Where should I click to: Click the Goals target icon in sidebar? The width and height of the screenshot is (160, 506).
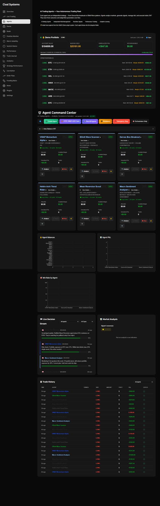coord(4,31)
